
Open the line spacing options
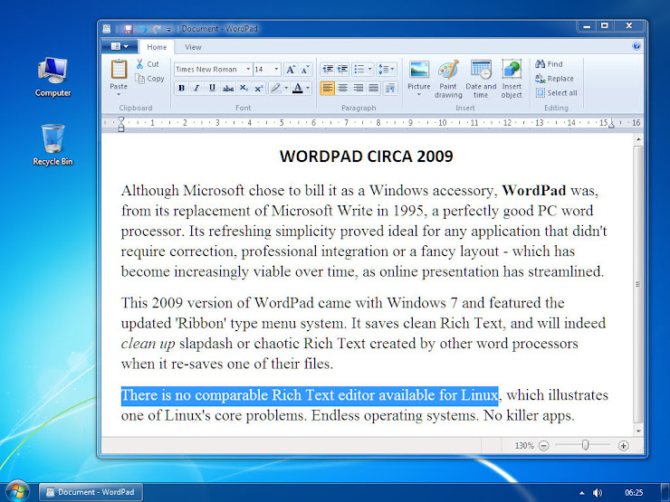coord(387,69)
